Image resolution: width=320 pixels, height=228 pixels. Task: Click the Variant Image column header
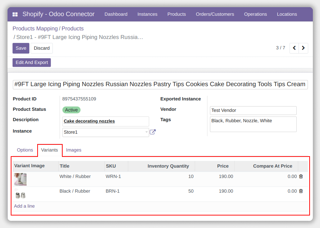35,166
